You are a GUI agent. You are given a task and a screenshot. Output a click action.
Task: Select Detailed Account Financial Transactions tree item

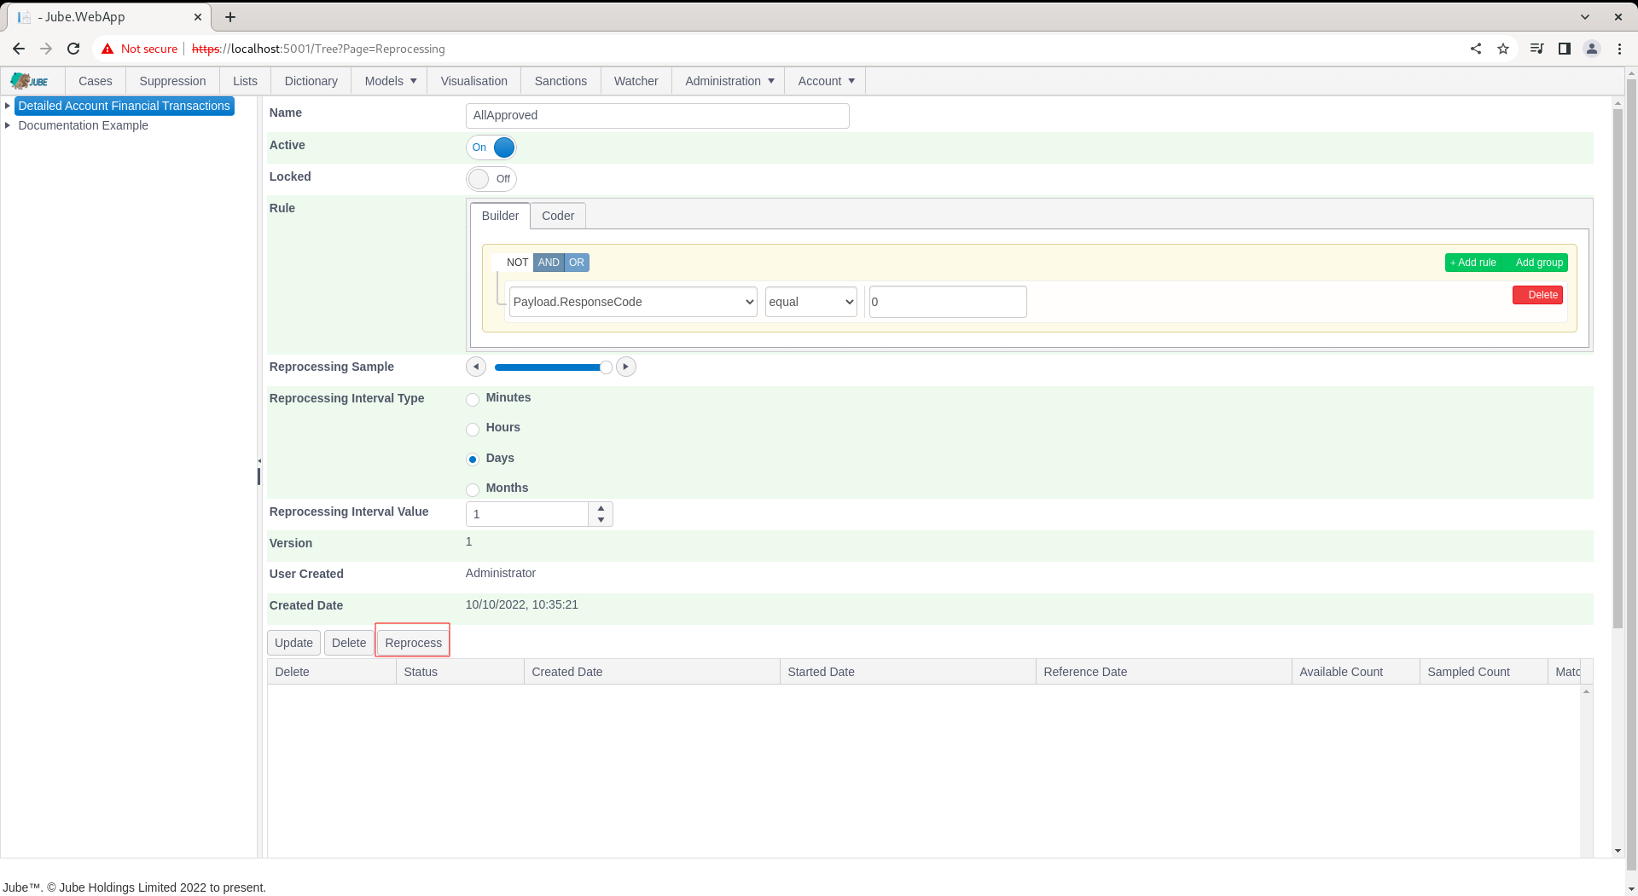pyautogui.click(x=125, y=106)
